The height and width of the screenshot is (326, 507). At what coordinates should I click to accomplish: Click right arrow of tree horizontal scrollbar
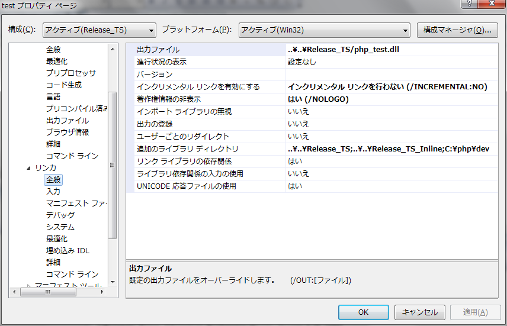click(101, 292)
